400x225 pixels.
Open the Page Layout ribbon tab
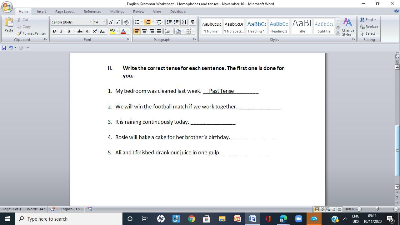click(x=65, y=12)
